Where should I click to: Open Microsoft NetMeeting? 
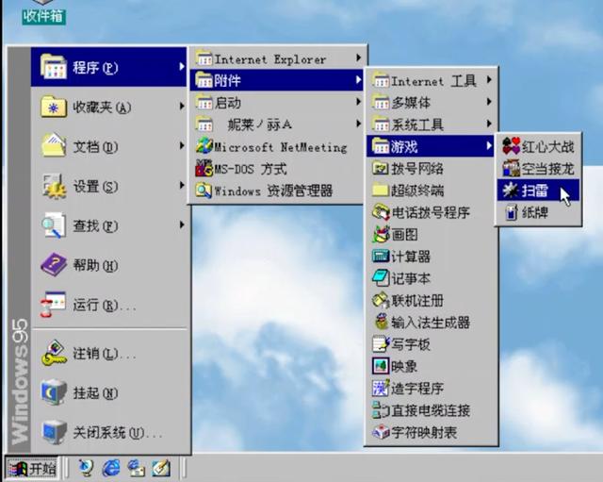tap(276, 147)
